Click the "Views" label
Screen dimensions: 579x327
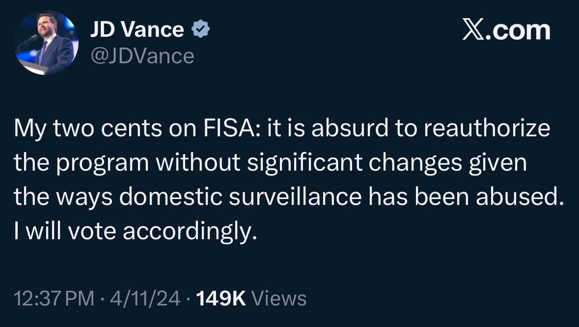[278, 298]
